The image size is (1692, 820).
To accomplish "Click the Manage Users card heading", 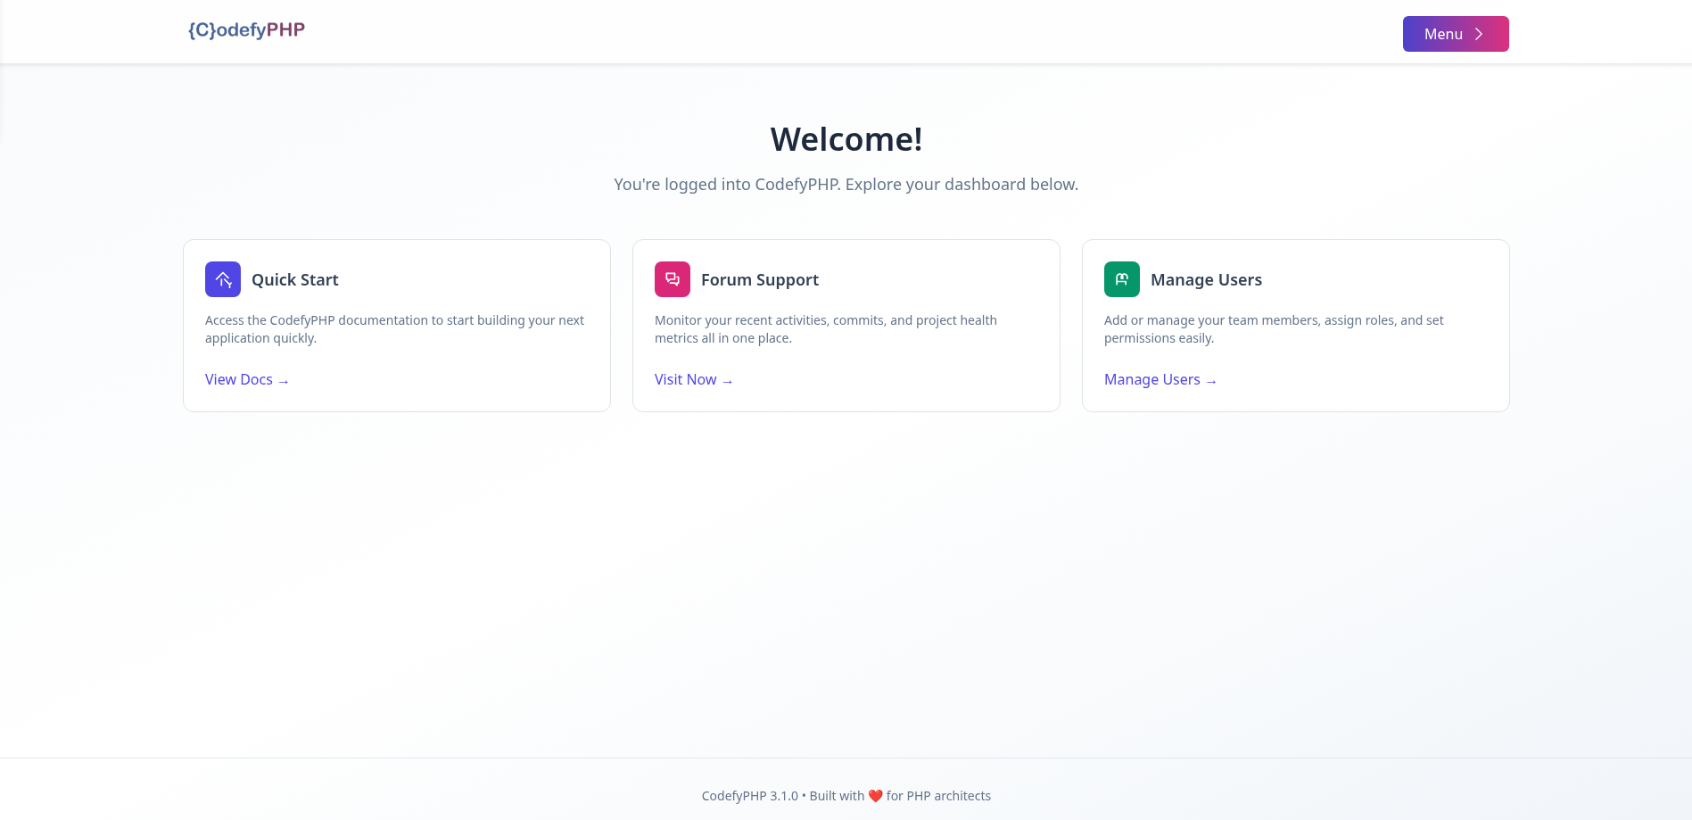I will (1206, 279).
